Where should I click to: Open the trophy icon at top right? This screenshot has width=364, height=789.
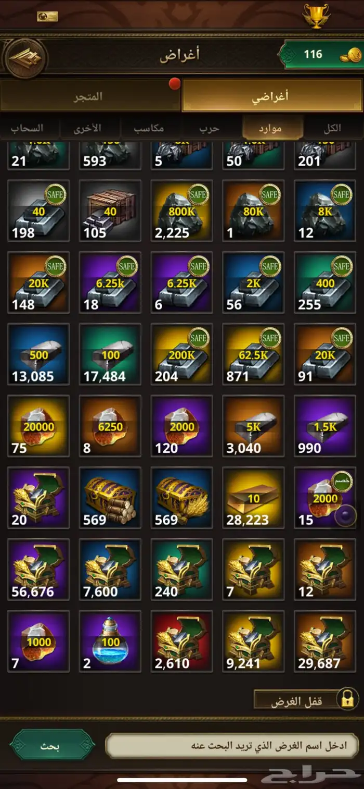click(x=316, y=16)
